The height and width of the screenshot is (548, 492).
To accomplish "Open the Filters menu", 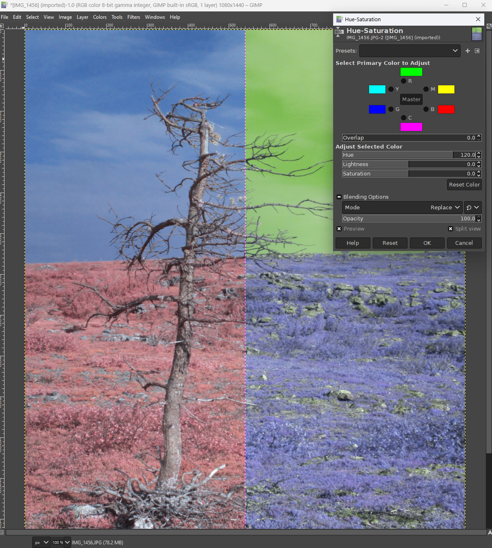I will pyautogui.click(x=134, y=17).
